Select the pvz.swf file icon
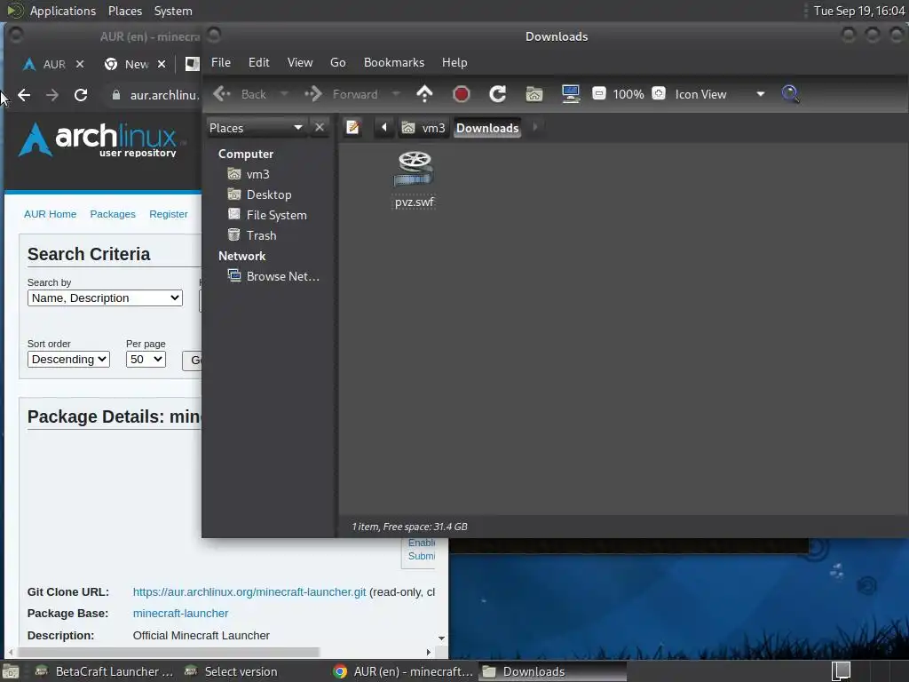 415,169
